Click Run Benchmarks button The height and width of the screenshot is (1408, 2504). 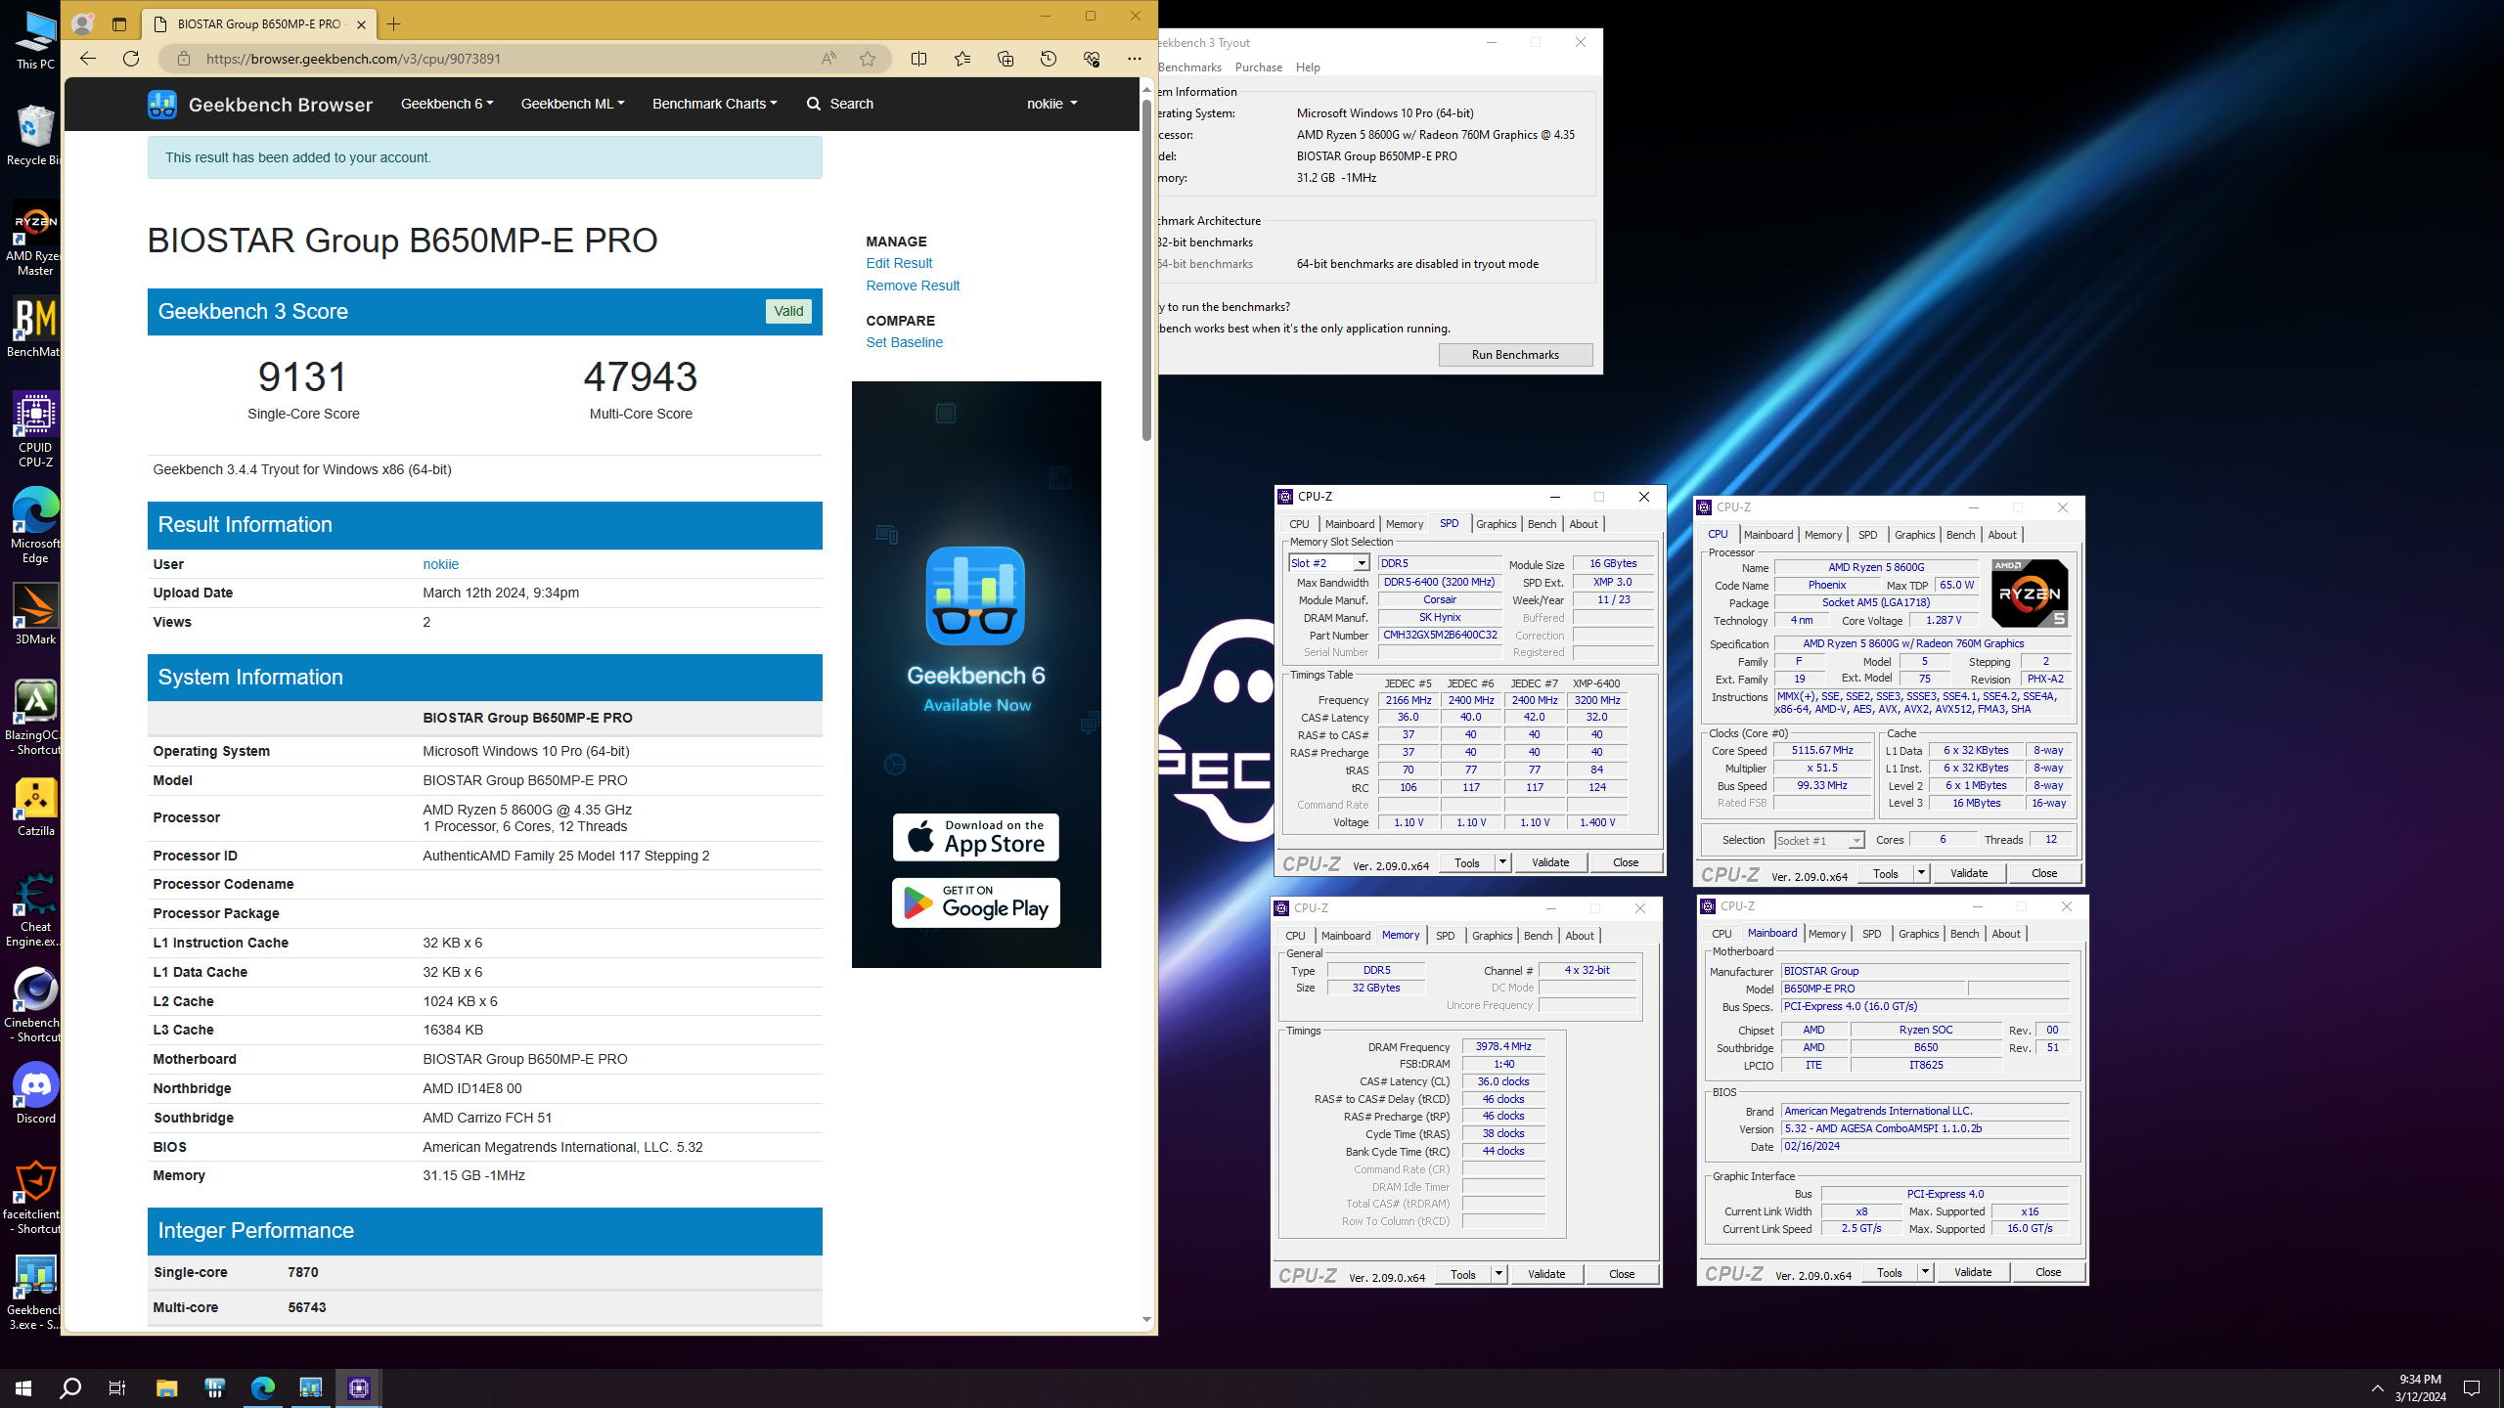1515,355
